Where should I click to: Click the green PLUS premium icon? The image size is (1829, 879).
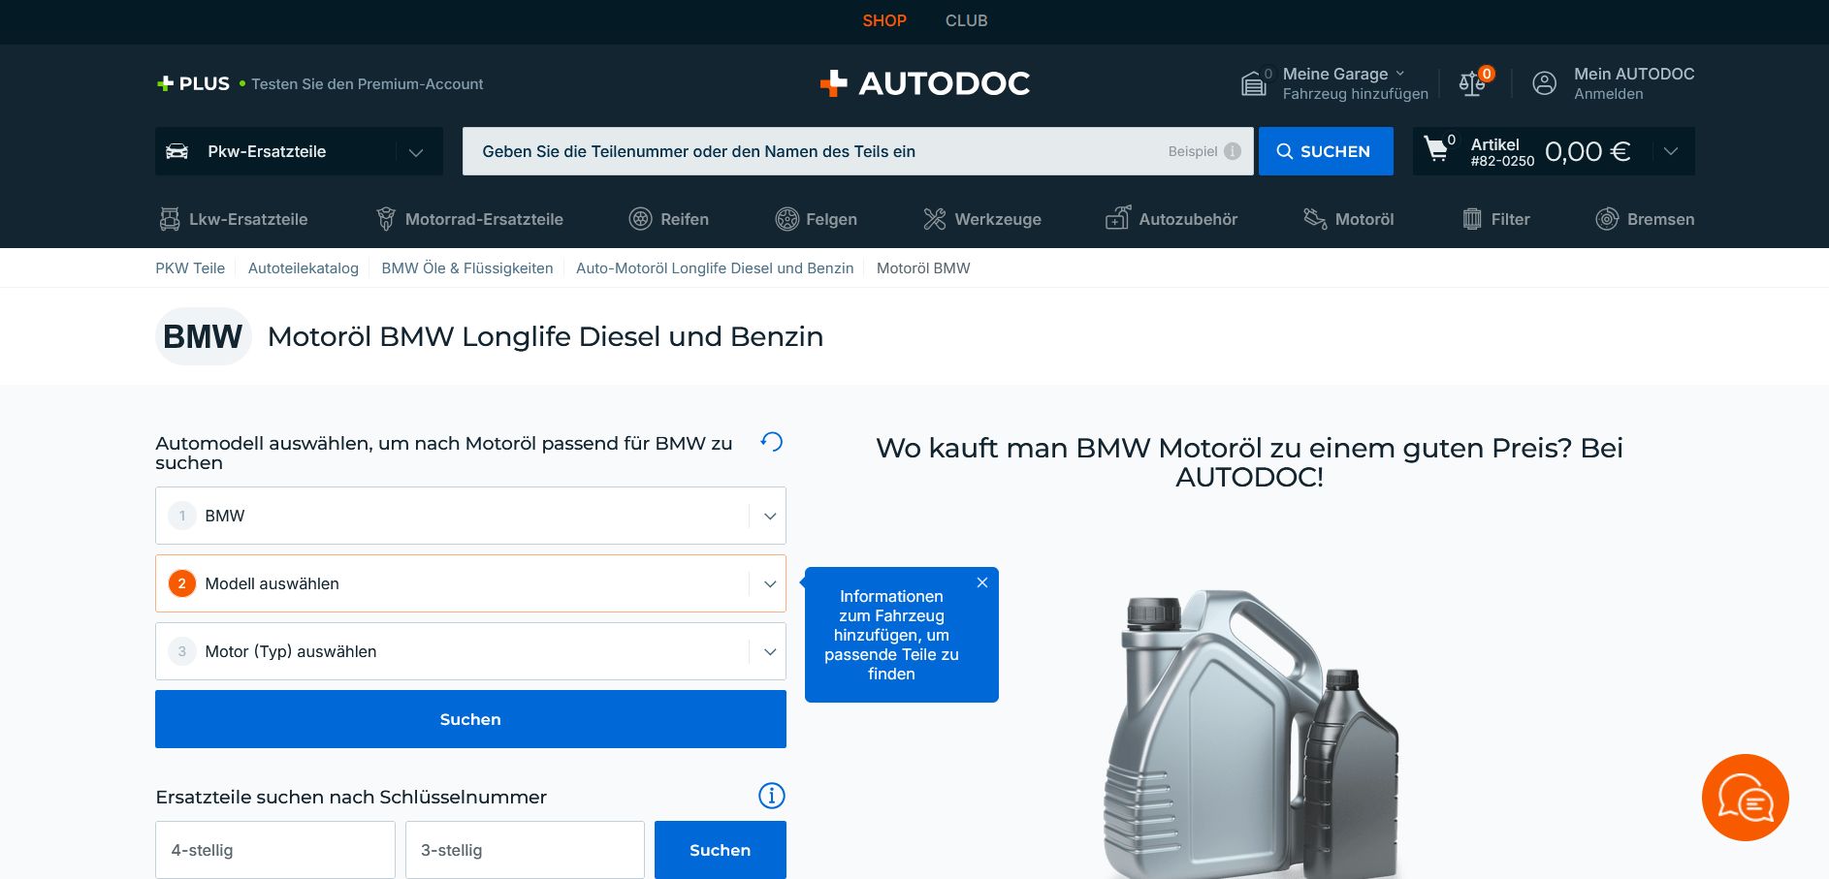tap(166, 83)
